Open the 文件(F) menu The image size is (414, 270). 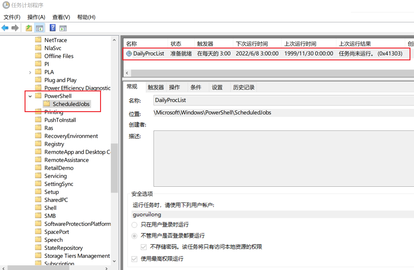pyautogui.click(x=12, y=17)
